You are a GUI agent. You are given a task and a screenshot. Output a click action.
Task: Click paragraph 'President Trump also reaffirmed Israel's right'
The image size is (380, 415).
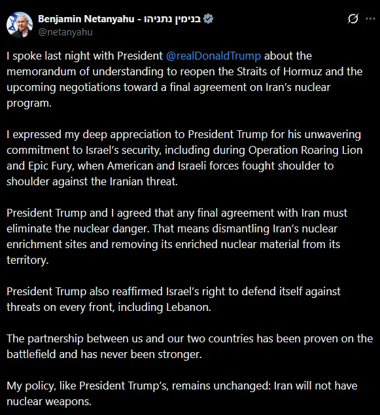pyautogui.click(x=173, y=299)
